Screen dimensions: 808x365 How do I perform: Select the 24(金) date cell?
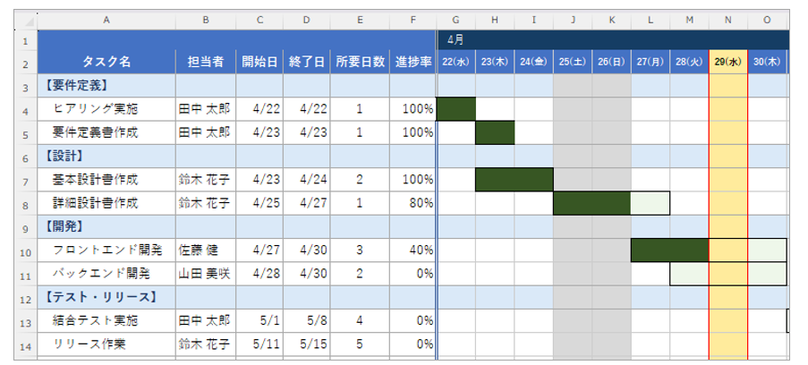click(x=534, y=62)
